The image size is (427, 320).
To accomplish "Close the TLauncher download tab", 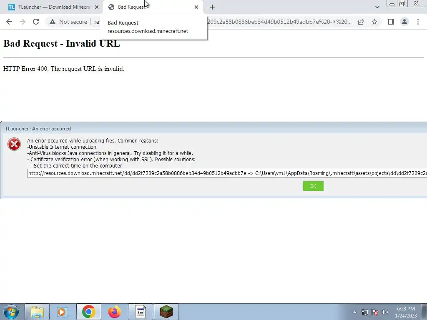I will [x=97, y=7].
